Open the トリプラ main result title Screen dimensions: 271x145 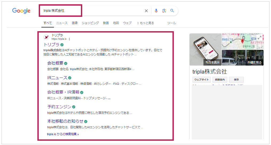[52, 45]
